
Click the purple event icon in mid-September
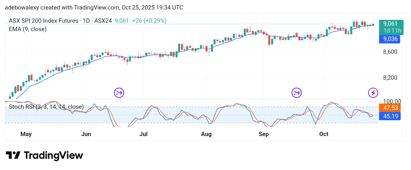[x=296, y=93]
